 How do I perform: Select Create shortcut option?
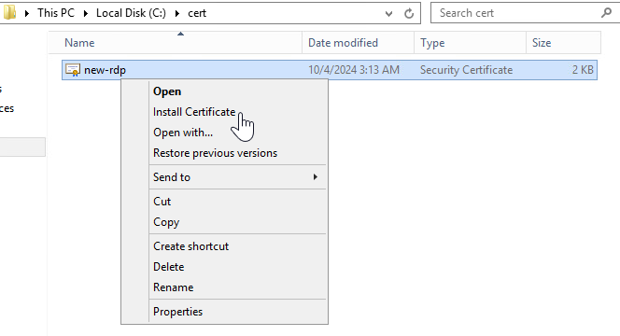pyautogui.click(x=191, y=246)
